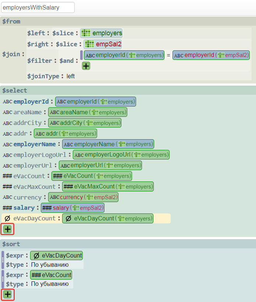Add a new sort expression in the $sort section
Image resolution: width=256 pixels, height=302 pixels.
click(8, 294)
